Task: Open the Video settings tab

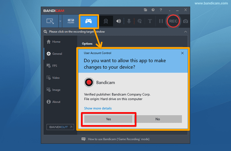Action: [53, 78]
